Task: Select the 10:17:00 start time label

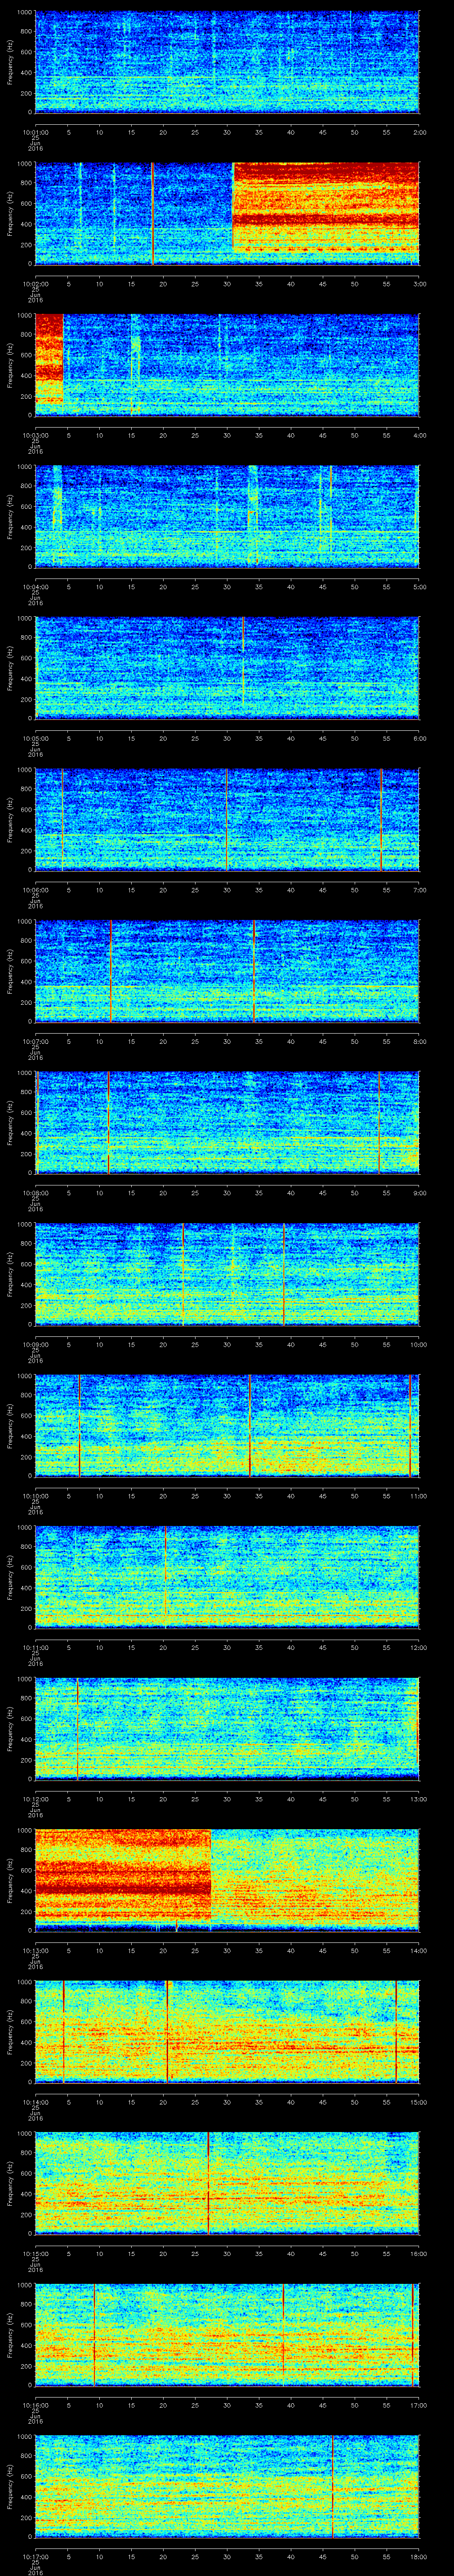Action: click(35, 2557)
